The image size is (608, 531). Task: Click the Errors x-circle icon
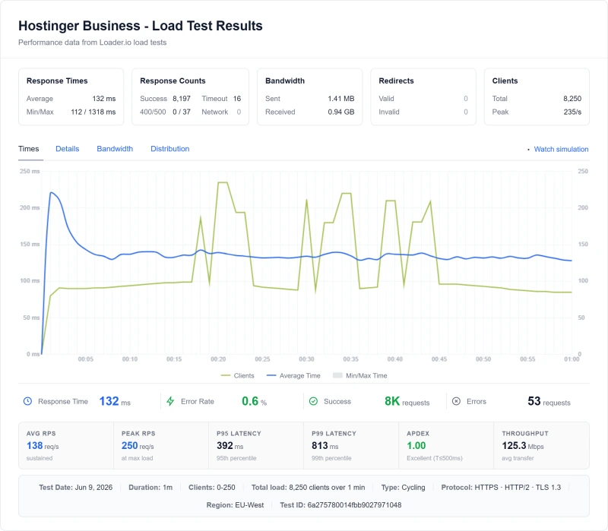tap(457, 401)
